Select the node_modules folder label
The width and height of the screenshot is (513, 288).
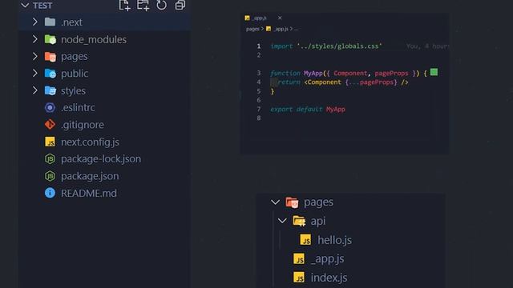(x=94, y=39)
